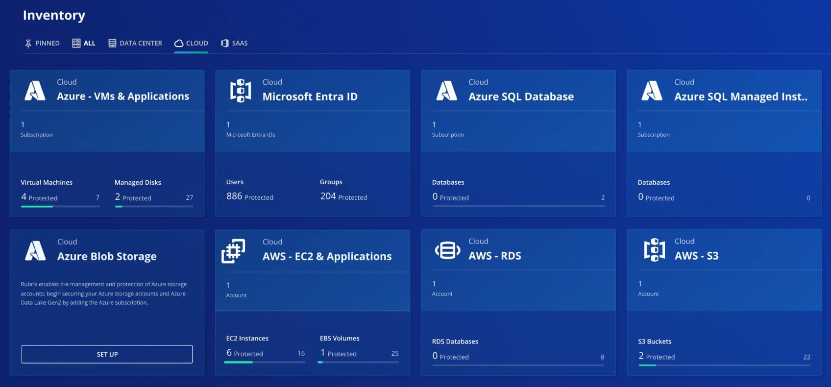This screenshot has width=831, height=387.
Task: Open the AWS - RDS title
Action: coord(495,256)
